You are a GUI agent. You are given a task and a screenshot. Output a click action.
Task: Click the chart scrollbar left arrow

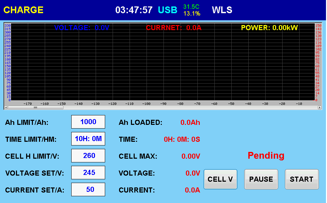pyautogui.click(x=6, y=108)
